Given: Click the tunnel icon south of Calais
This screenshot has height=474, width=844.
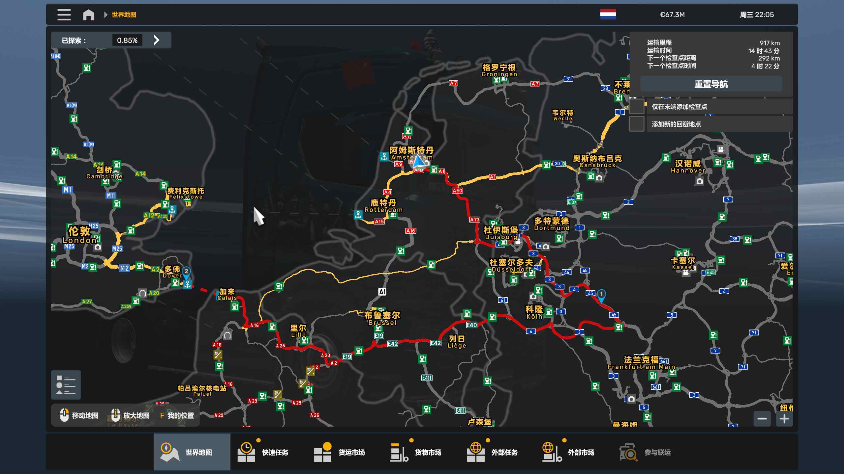Looking at the screenshot, I should (x=227, y=335).
